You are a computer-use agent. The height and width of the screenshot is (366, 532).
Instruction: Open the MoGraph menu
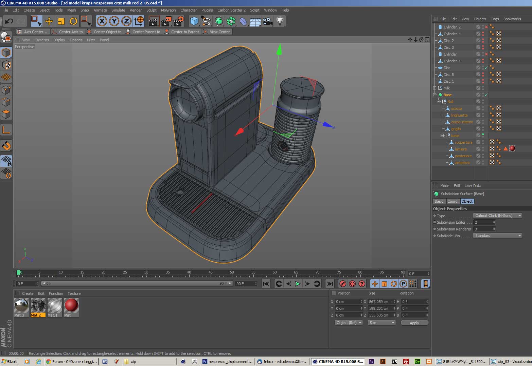click(168, 10)
